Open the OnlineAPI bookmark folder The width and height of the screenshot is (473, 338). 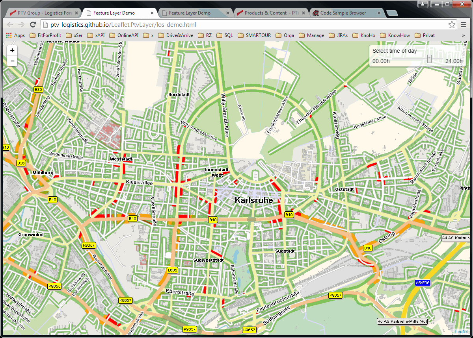124,35
